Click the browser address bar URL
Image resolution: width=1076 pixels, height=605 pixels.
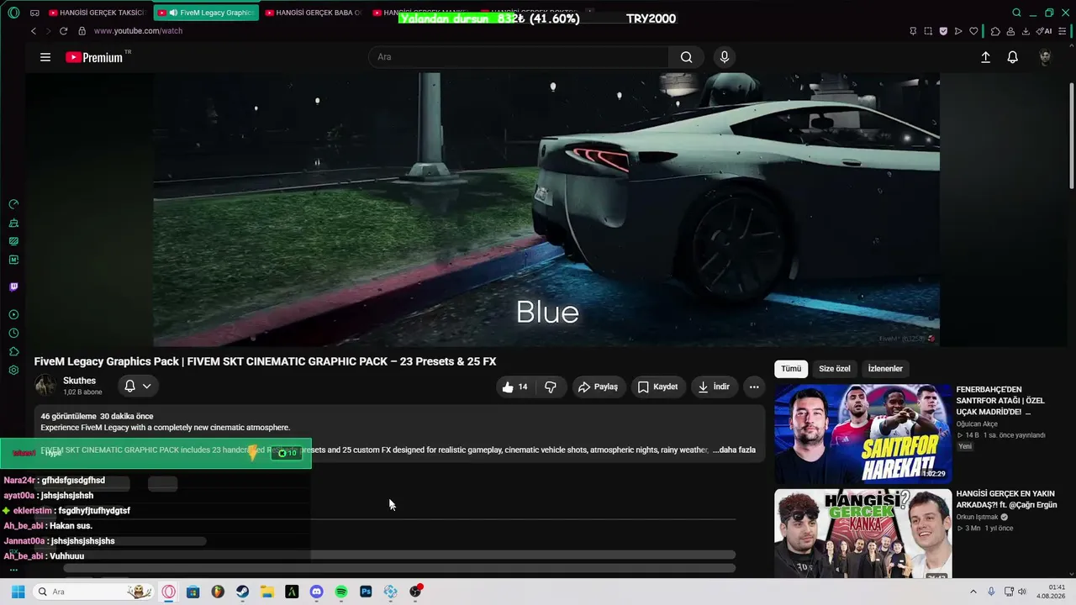[138, 31]
